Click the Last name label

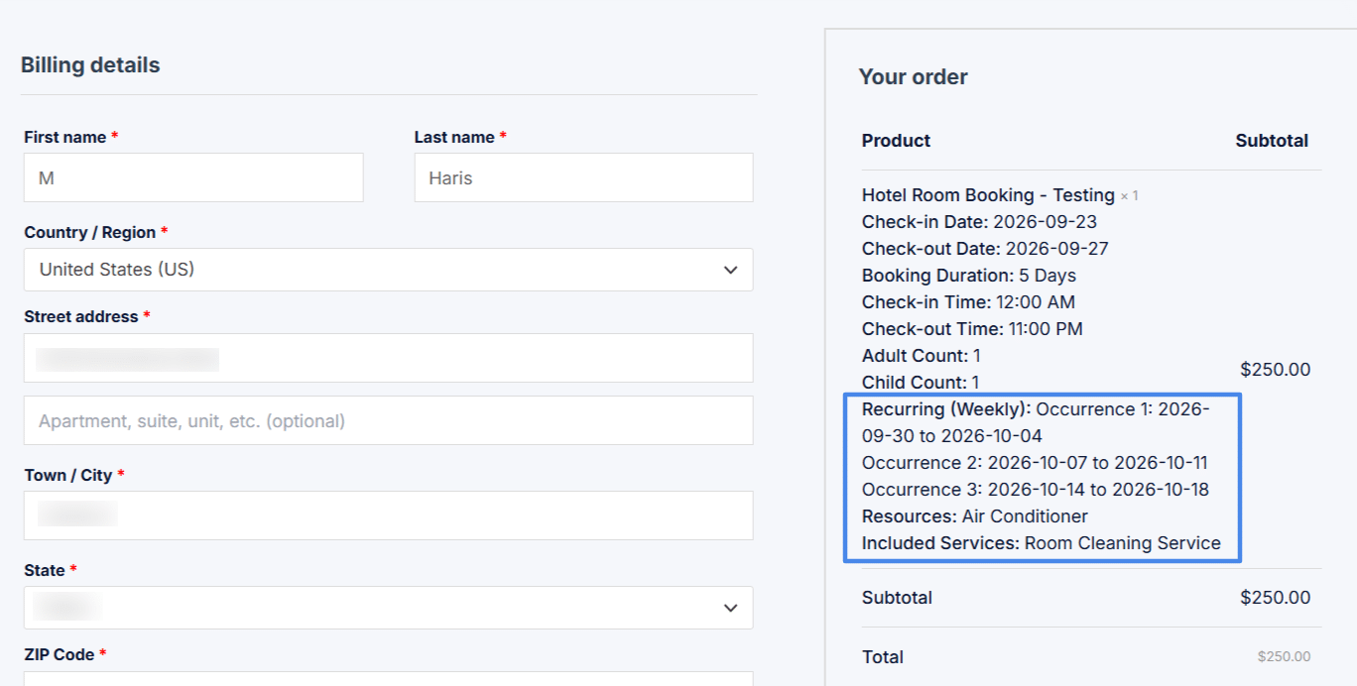[460, 137]
